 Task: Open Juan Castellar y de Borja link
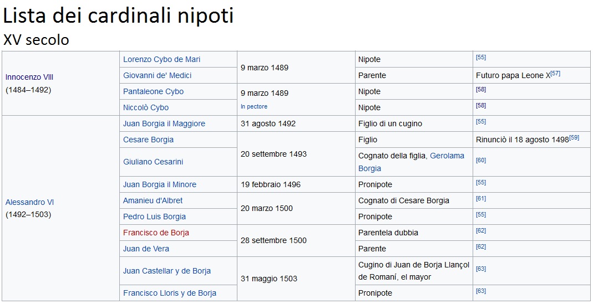pyautogui.click(x=167, y=271)
